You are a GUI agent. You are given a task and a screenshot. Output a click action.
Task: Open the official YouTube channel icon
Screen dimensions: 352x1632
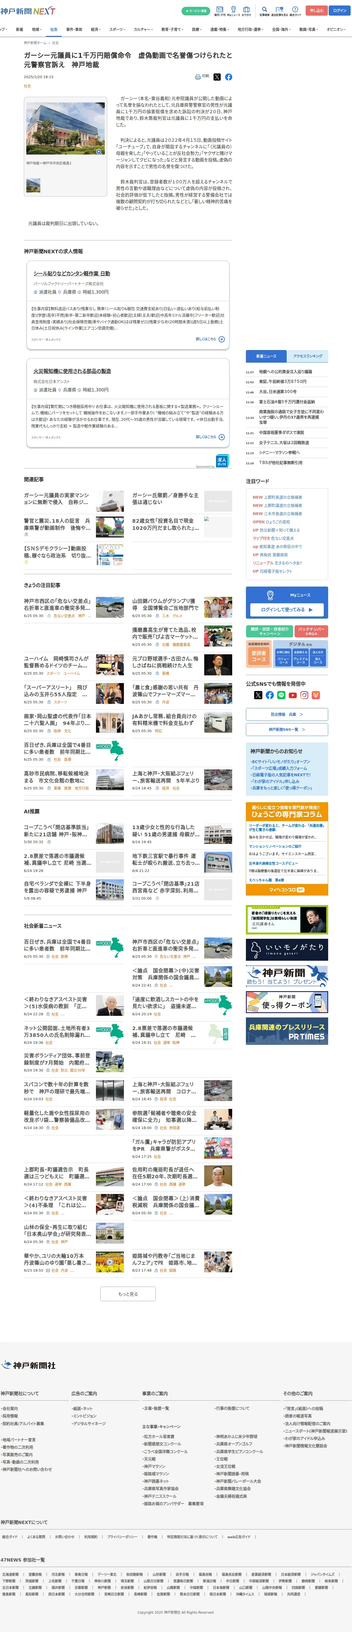tap(293, 695)
